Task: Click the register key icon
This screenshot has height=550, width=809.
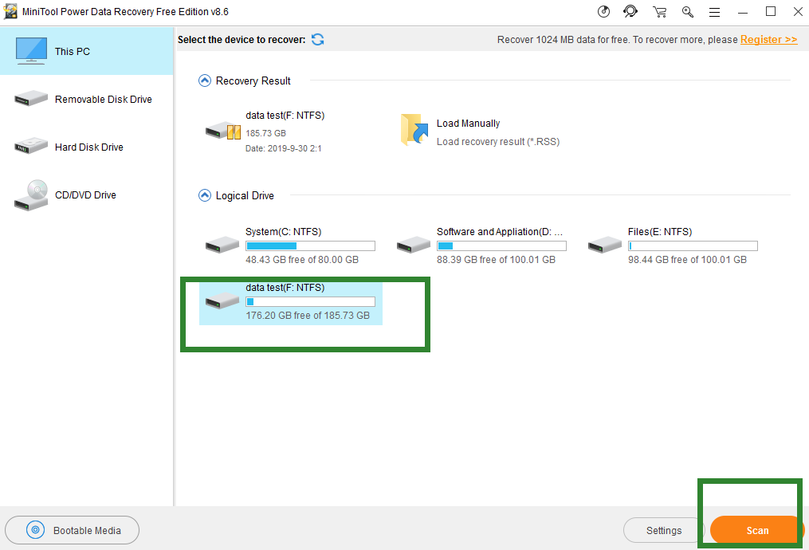Action: coord(687,11)
